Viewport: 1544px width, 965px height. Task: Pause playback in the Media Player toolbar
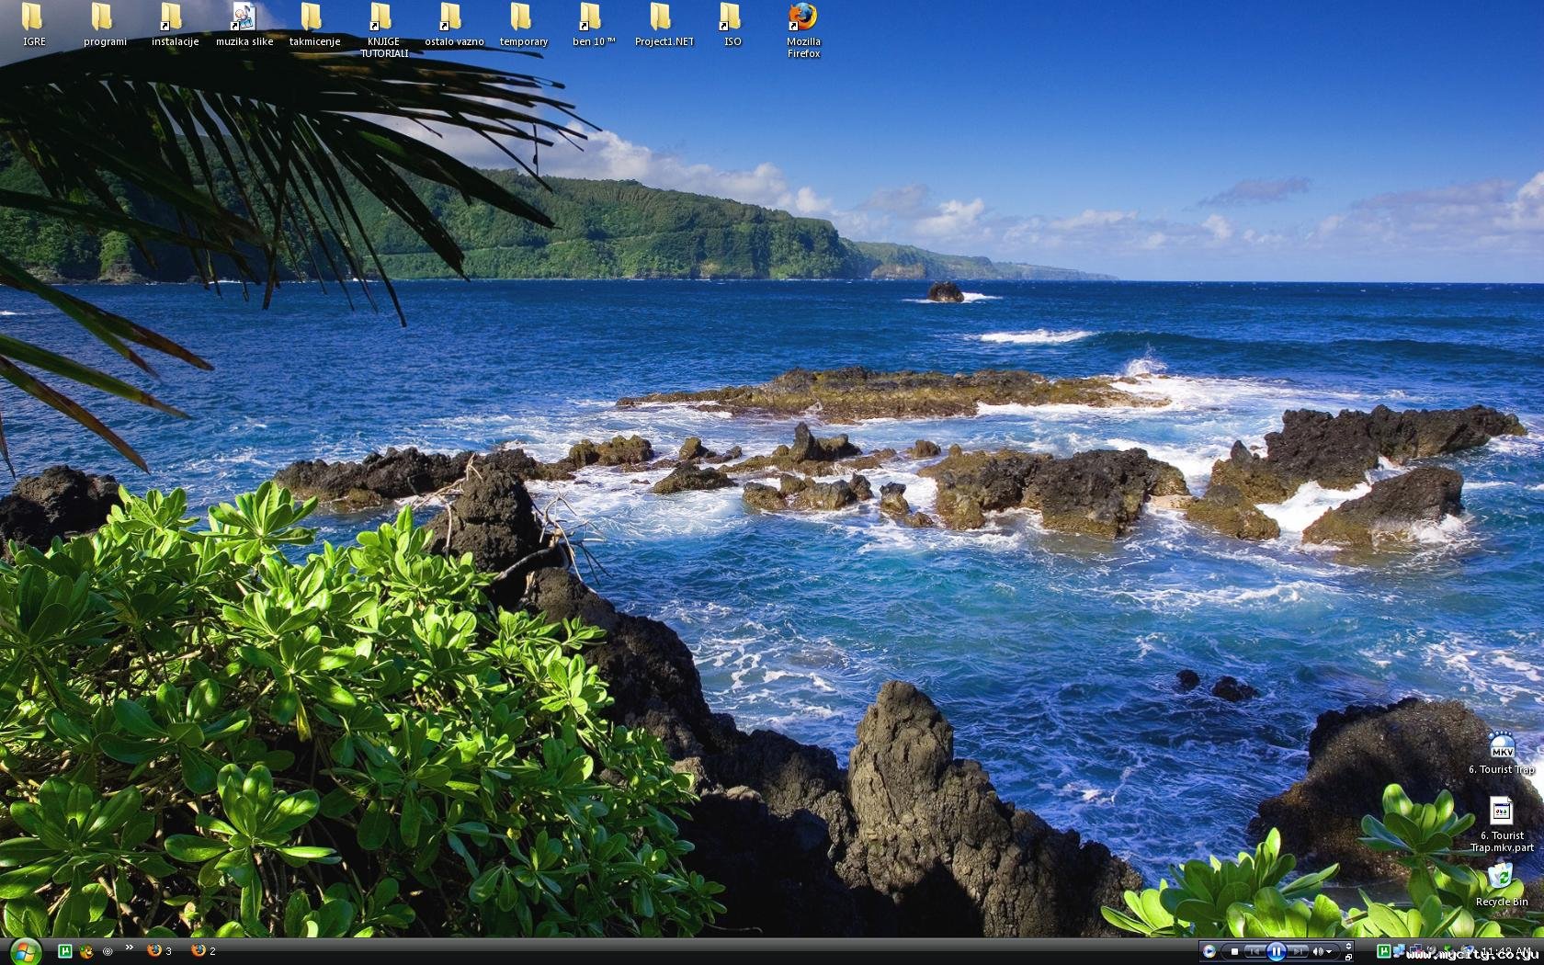pyautogui.click(x=1276, y=951)
